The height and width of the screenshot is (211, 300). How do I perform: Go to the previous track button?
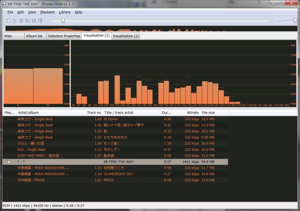[27, 21]
